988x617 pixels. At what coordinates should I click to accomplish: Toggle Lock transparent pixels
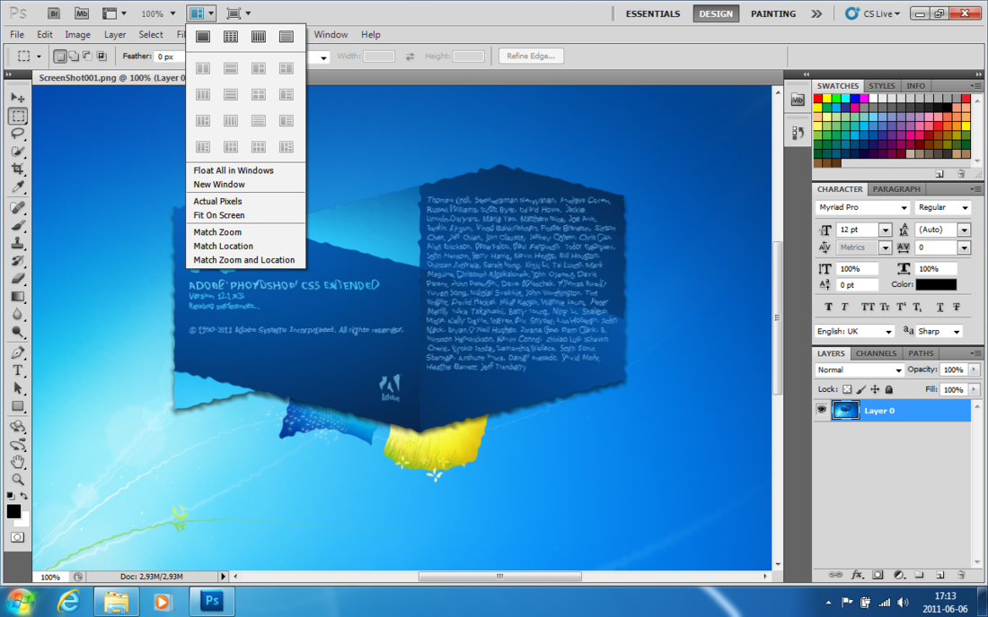pyautogui.click(x=847, y=389)
